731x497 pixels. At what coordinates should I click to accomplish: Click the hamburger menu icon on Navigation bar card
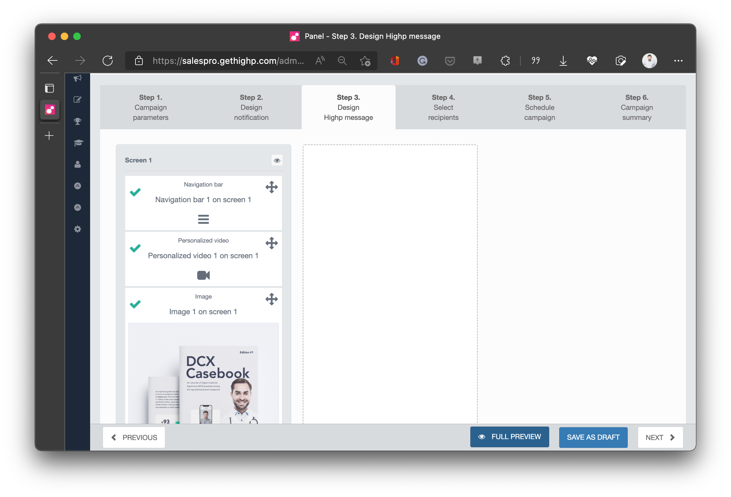coord(203,219)
